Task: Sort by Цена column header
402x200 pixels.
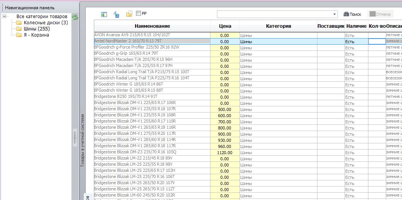Action: pyautogui.click(x=225, y=26)
